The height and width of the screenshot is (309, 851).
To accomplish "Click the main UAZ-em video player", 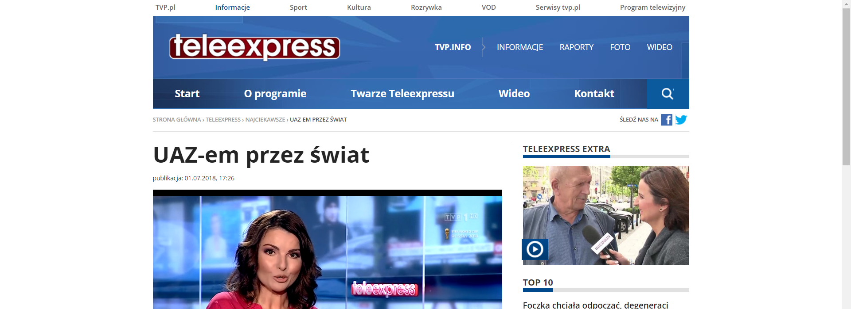I will (x=327, y=252).
